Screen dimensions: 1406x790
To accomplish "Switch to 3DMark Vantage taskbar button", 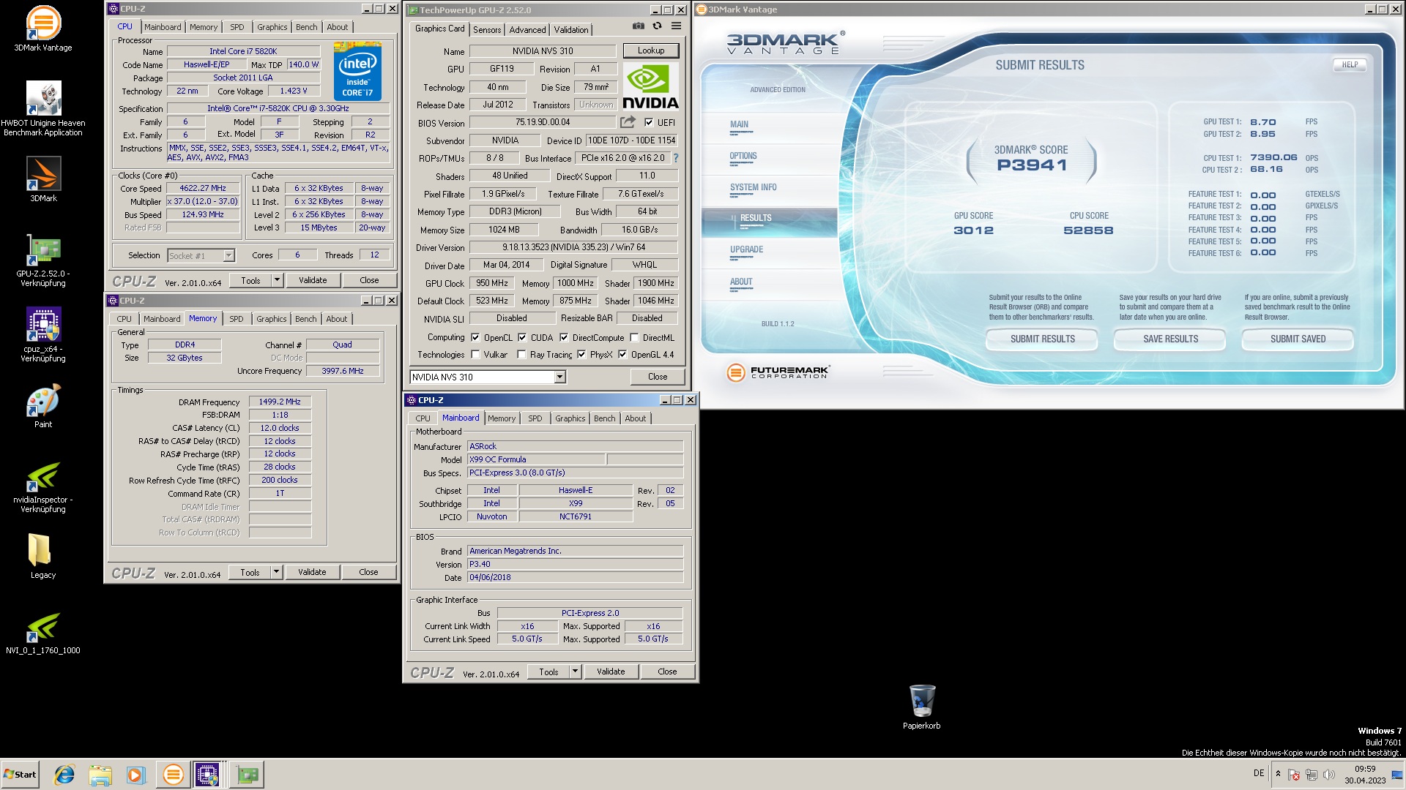I will 173,775.
